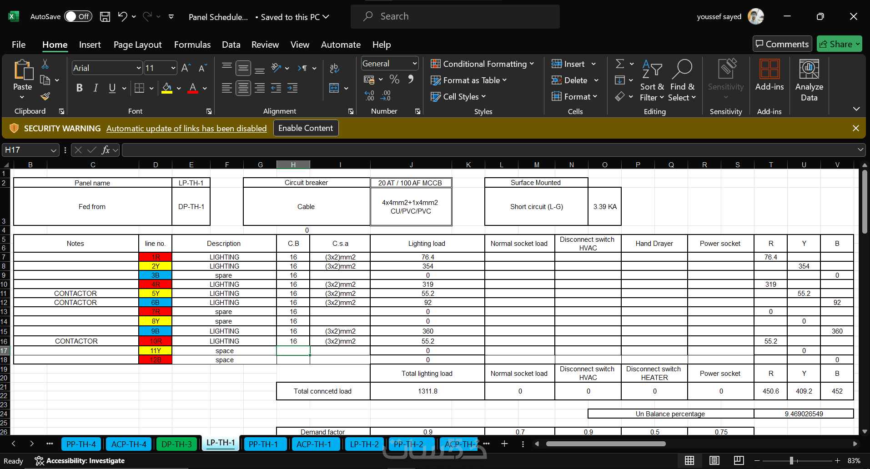Expand the General number format dropdown

pos(414,64)
